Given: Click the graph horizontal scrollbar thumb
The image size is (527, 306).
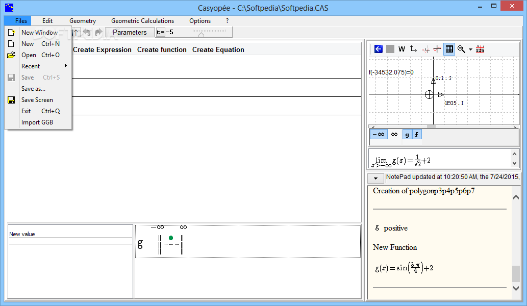Looking at the screenshot, I should (431, 126).
